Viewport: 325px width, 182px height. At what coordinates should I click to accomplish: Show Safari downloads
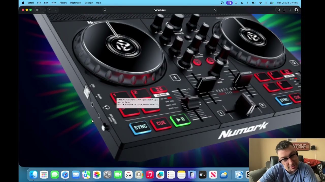(x=278, y=10)
